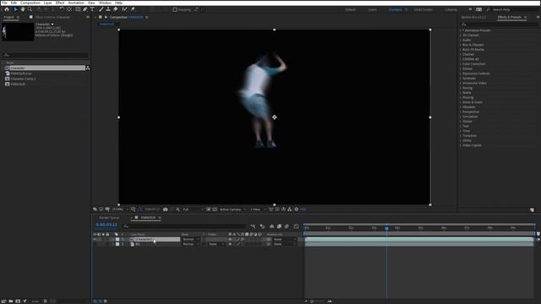Select the Selection arrow tool
This screenshot has height=304, width=541.
(x=15, y=9)
